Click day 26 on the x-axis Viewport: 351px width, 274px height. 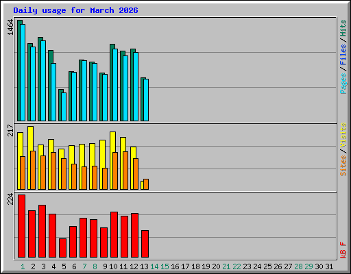coord(278,266)
